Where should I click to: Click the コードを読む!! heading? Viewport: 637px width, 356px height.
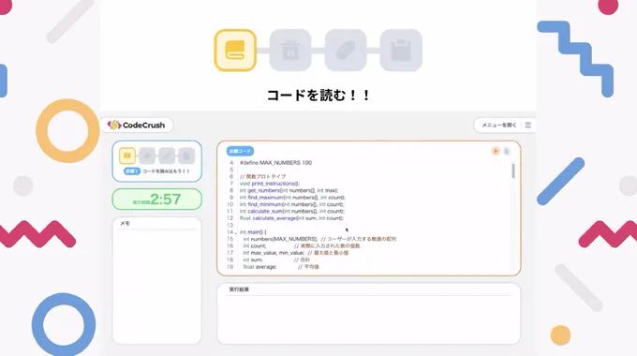(x=318, y=96)
